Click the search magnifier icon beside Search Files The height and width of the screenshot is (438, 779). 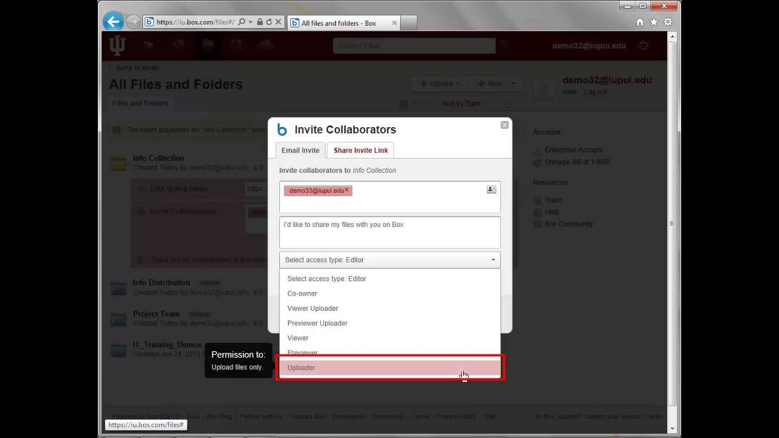[505, 46]
